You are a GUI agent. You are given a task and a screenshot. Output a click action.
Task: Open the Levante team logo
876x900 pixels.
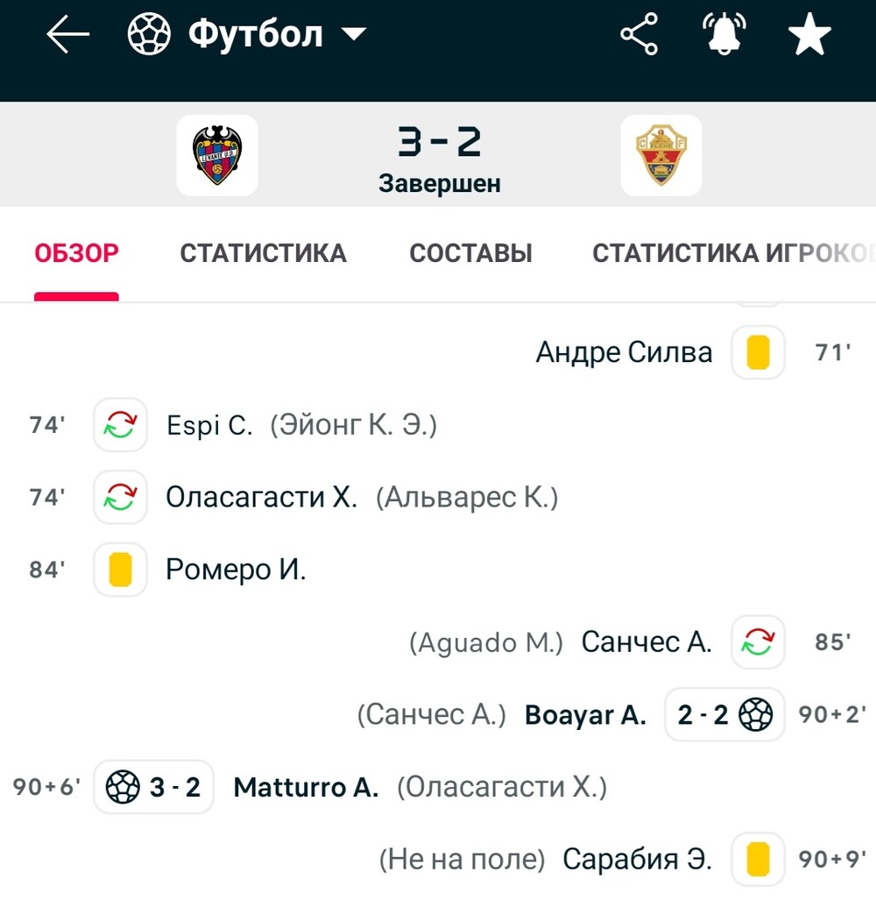pyautogui.click(x=217, y=155)
